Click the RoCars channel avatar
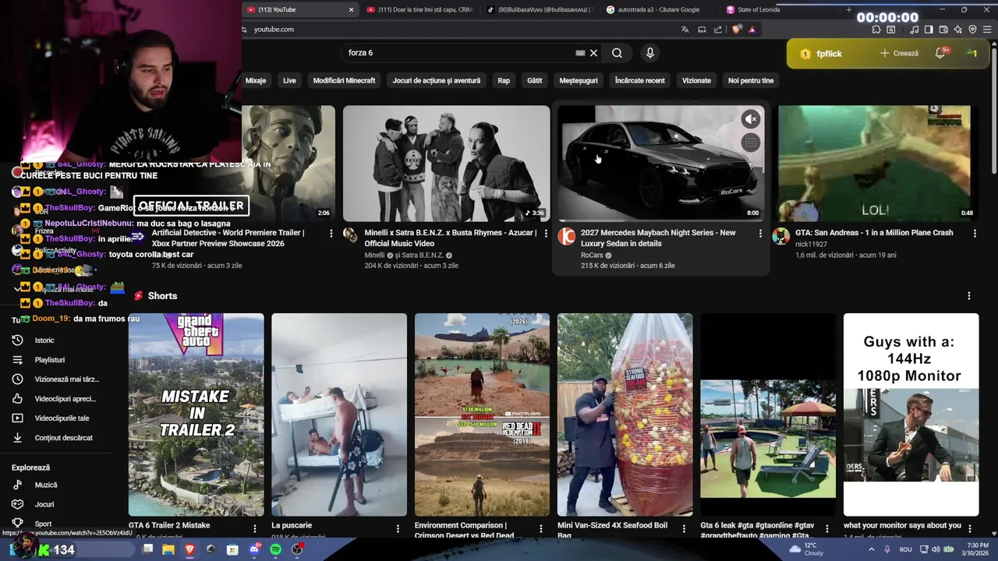This screenshot has height=561, width=998. coord(567,236)
